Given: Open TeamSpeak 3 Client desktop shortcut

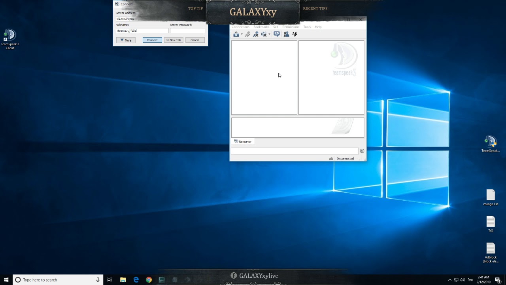Looking at the screenshot, I should 9,39.
